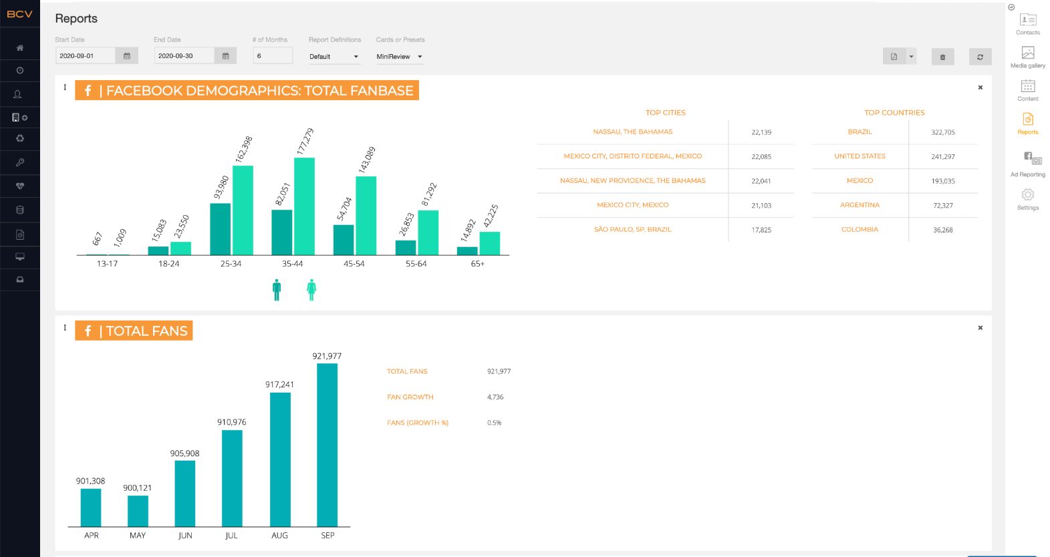
Task: Open the Cards or Presets MiniReview dropdown
Action: (399, 57)
